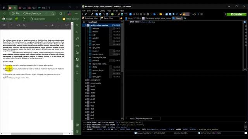The width and height of the screenshot is (248, 139).
Task: Select the product table in tree
Action: 96,61
